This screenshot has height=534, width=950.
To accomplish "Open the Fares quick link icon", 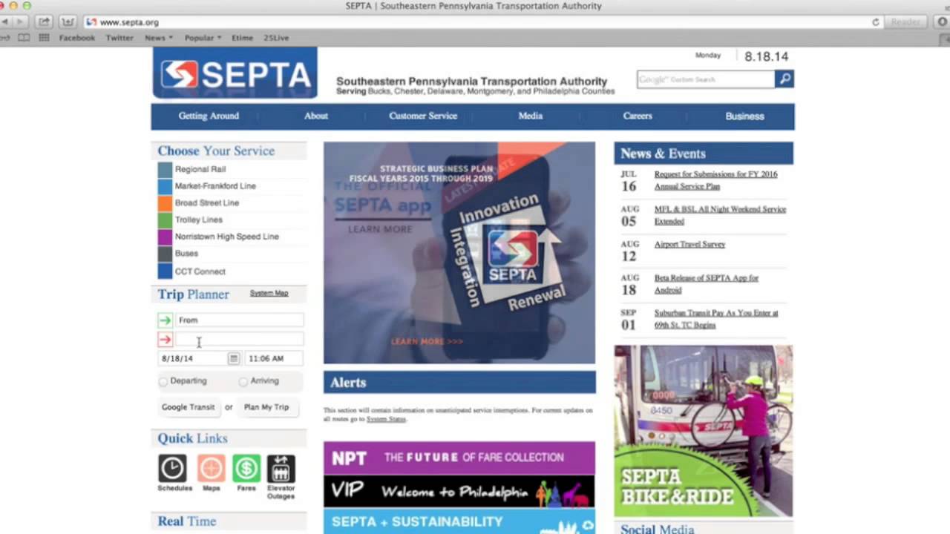I will click(x=246, y=469).
